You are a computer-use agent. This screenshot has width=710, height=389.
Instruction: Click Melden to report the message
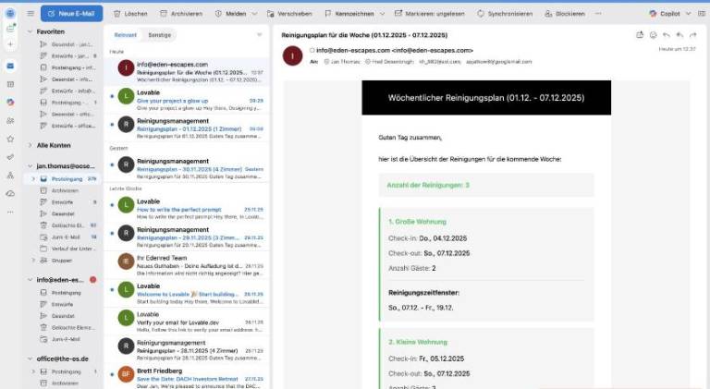point(231,14)
